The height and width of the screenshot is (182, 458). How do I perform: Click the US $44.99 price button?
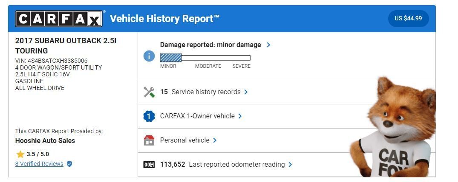pyautogui.click(x=408, y=18)
